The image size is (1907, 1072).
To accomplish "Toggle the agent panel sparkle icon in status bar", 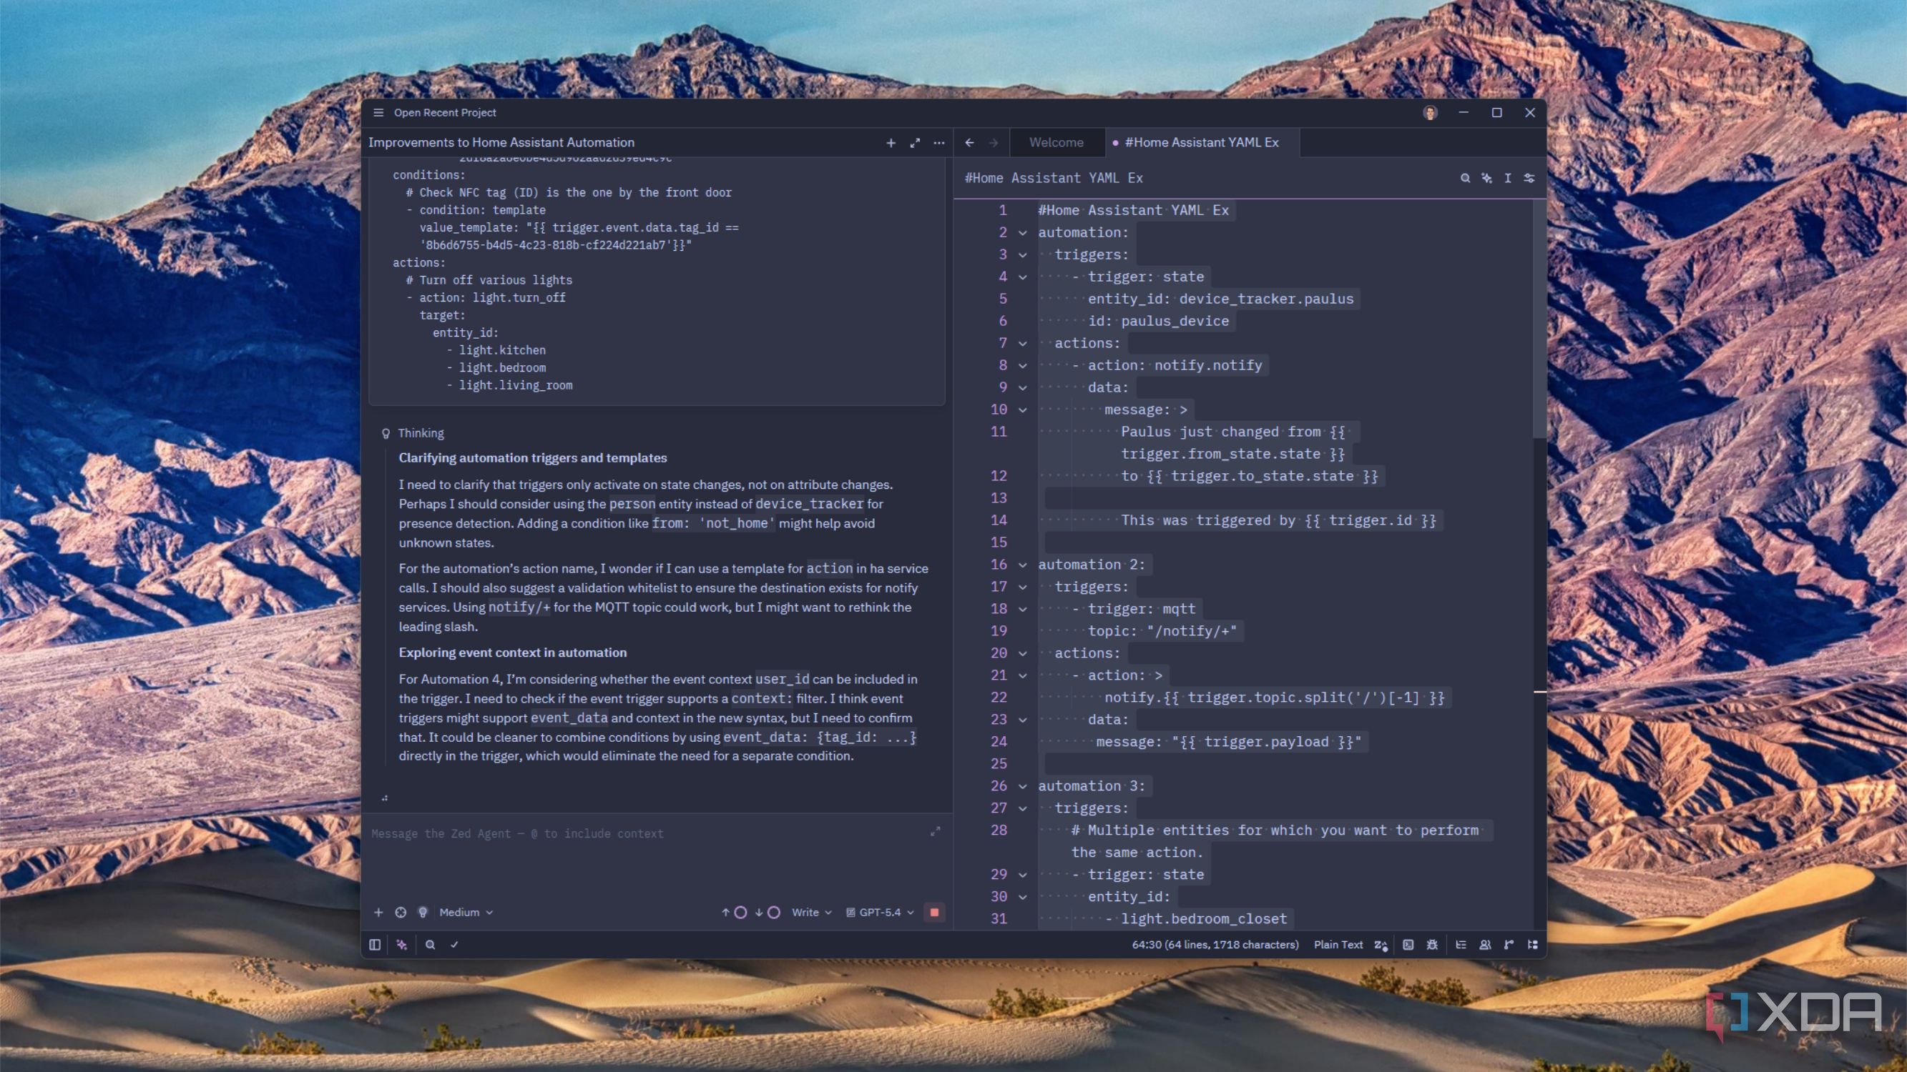I will [401, 945].
